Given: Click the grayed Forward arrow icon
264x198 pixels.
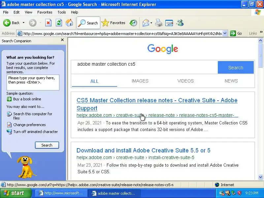Looking at the screenshot, I should click(33, 23).
